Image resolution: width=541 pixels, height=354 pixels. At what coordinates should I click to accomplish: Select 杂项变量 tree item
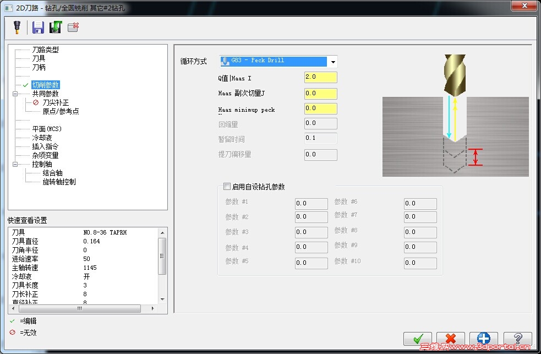pos(45,155)
